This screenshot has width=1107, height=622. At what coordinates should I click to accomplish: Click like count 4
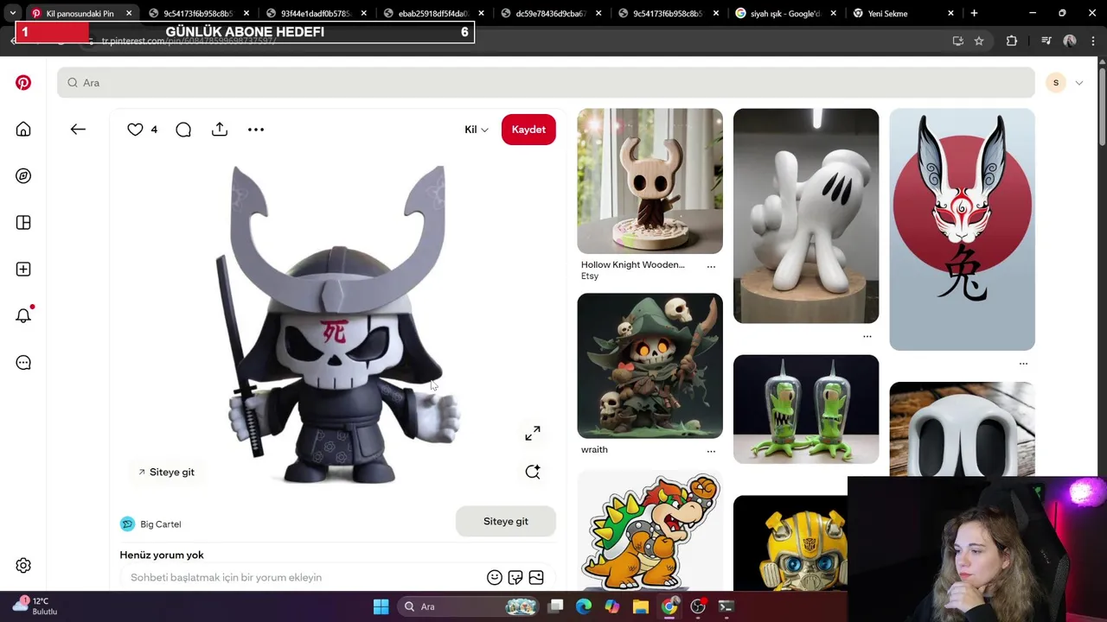click(154, 130)
